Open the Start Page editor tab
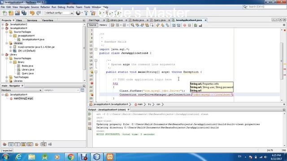Viewport: 287px width, 161px height. click(94, 20)
